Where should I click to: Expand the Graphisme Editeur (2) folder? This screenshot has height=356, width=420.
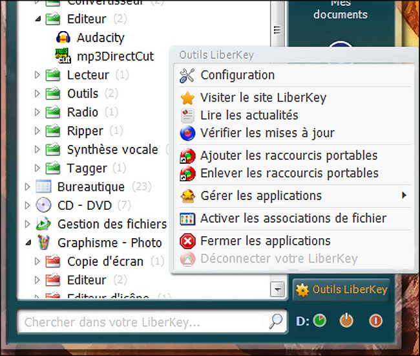point(37,280)
